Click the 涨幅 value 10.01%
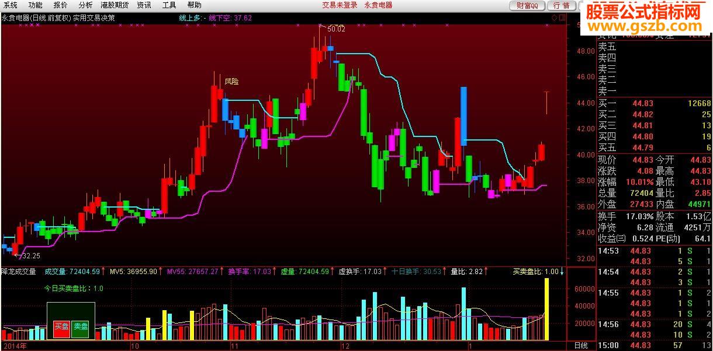713x351 pixels. (x=640, y=182)
